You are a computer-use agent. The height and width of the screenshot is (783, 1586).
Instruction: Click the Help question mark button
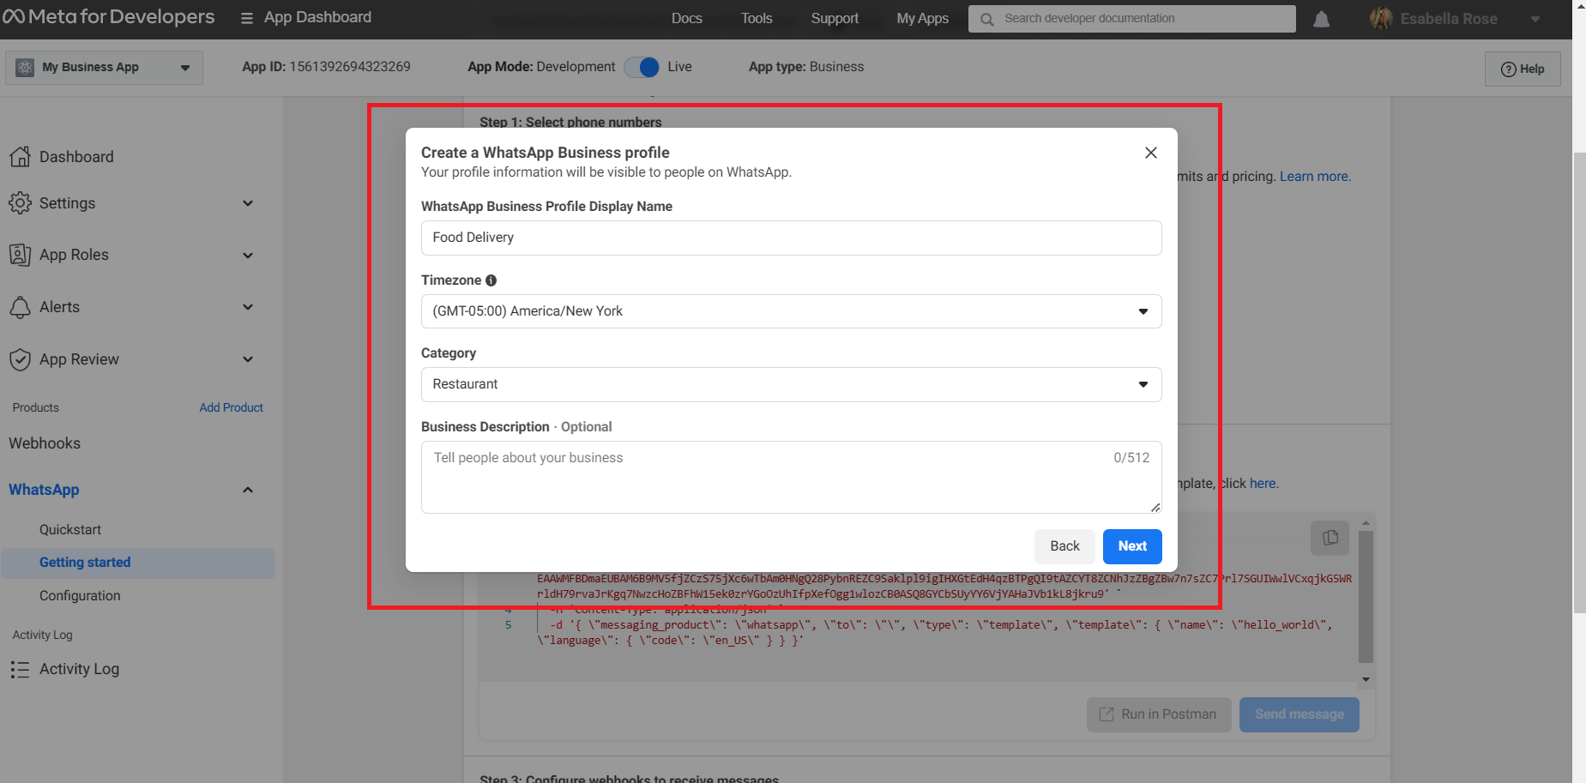click(x=1523, y=69)
